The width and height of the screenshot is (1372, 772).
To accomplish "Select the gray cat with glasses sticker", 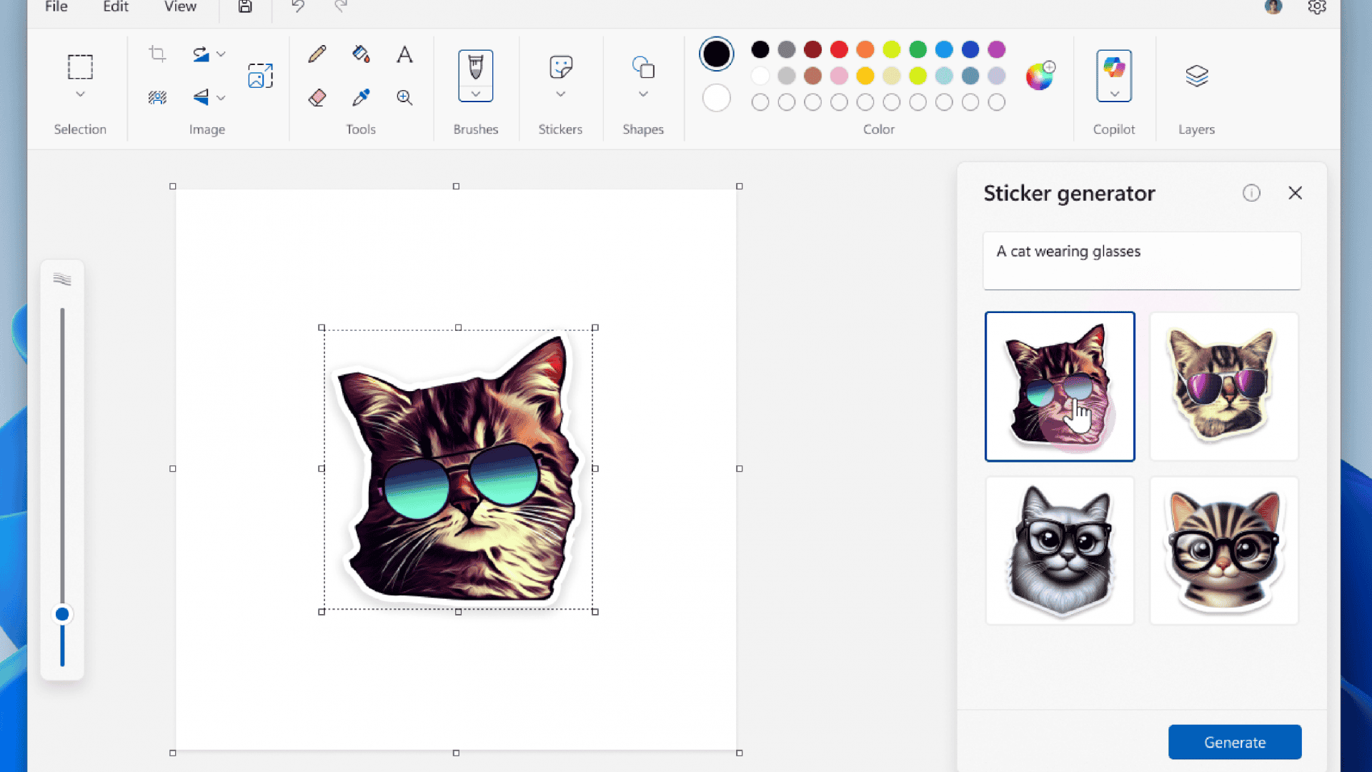I will [1060, 550].
